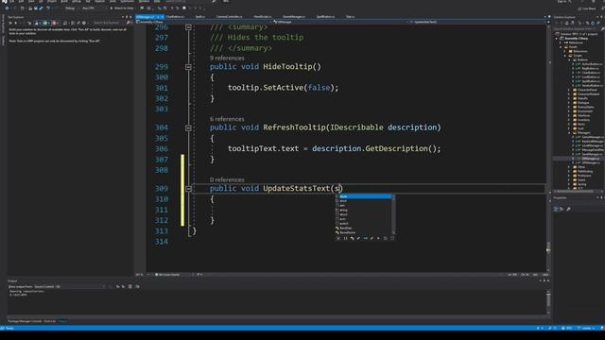
Task: Click the Clear All icon in Output toolbar
Action: pyautogui.click(x=130, y=287)
